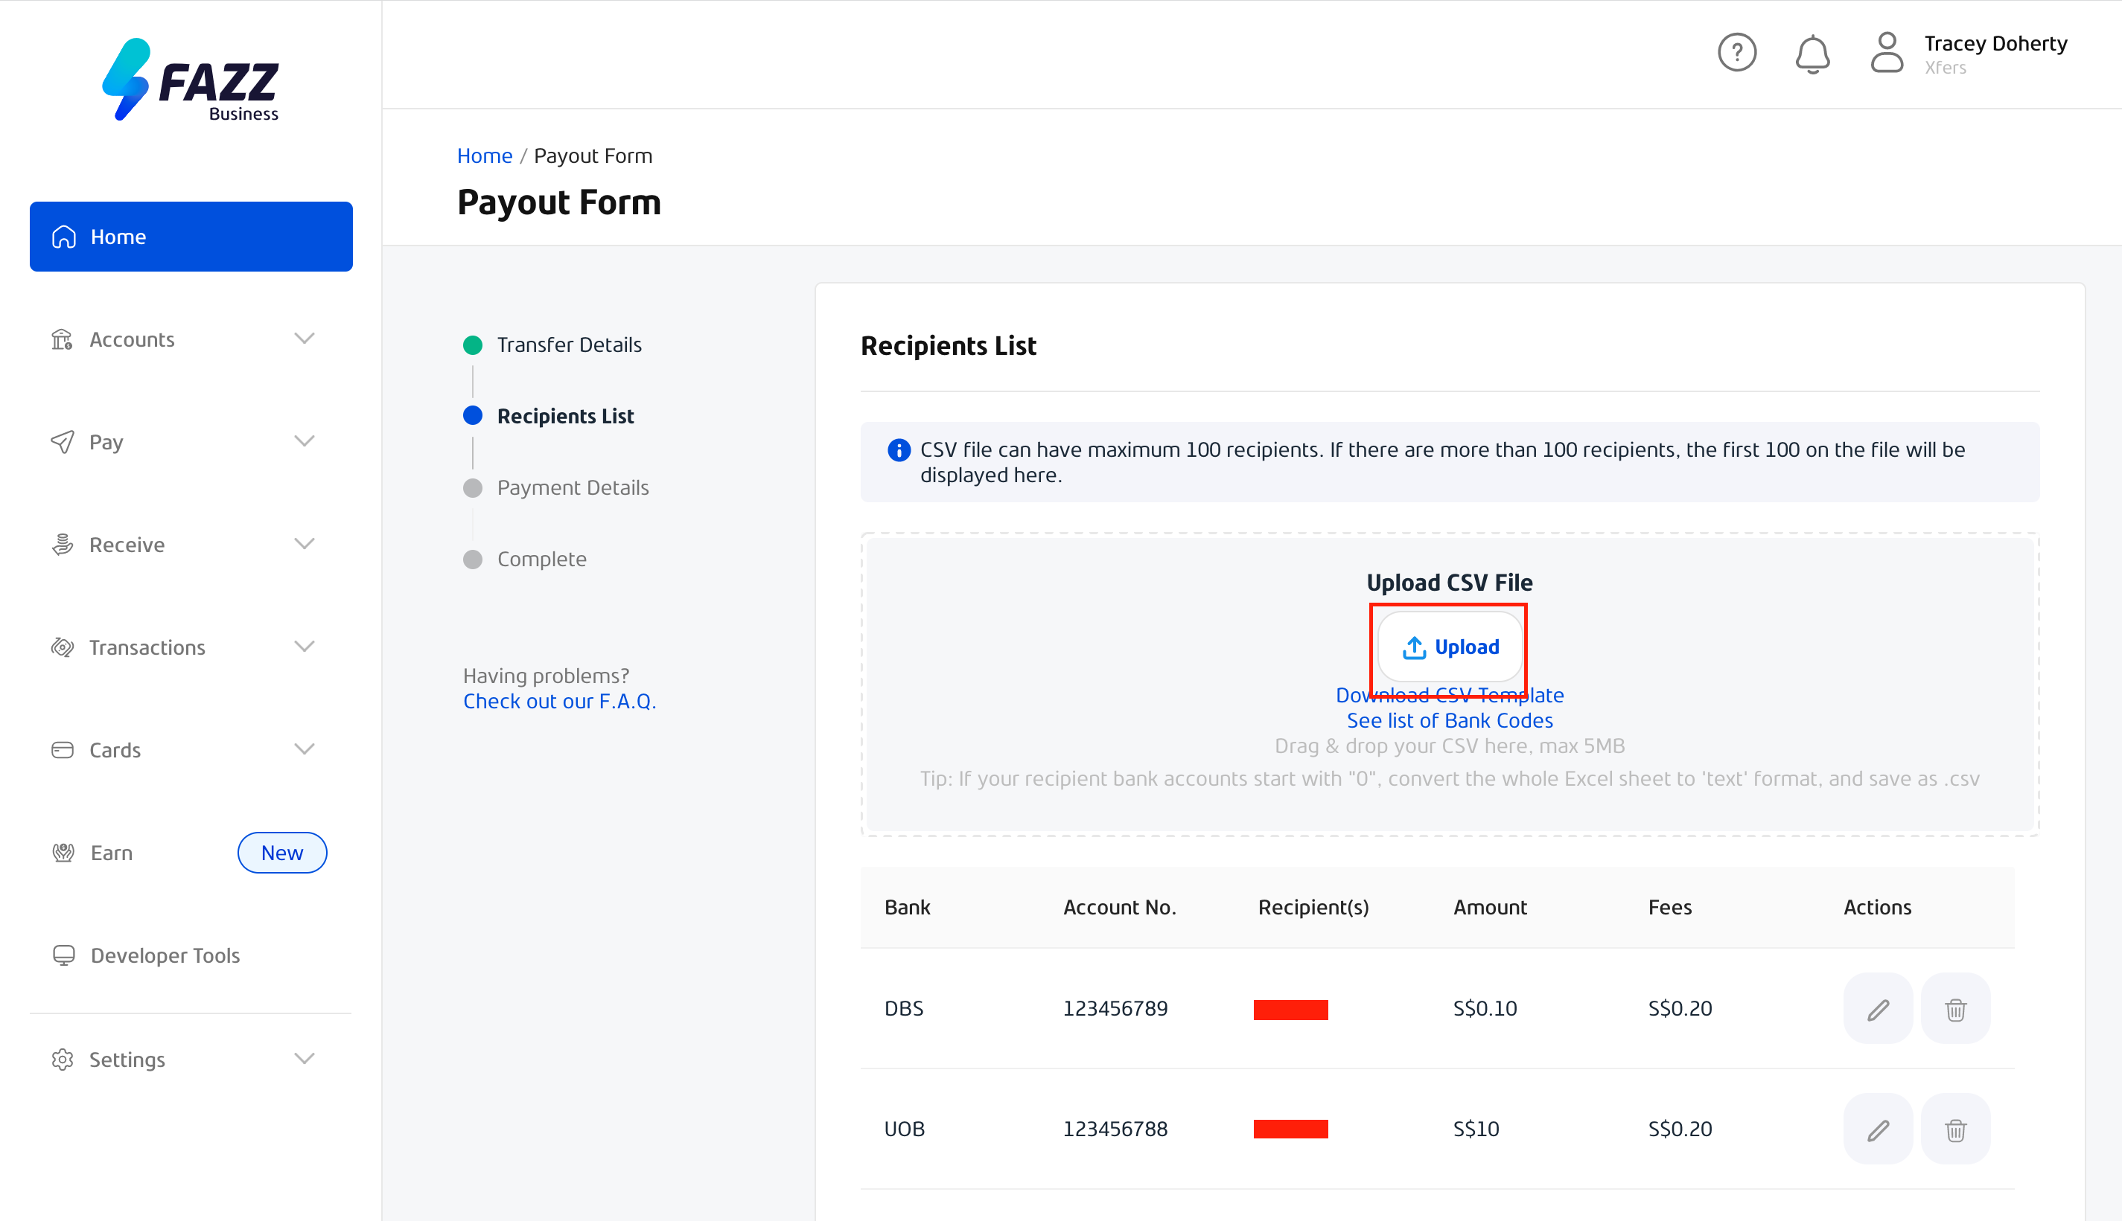The height and width of the screenshot is (1221, 2122).
Task: Expand the Transactions menu chevron
Action: [305, 647]
